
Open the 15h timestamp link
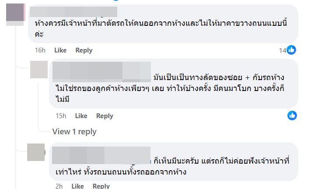point(61,116)
